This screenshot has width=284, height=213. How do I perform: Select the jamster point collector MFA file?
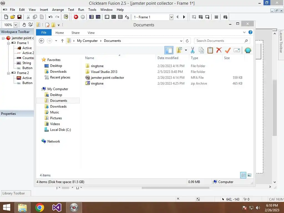(x=164, y=78)
